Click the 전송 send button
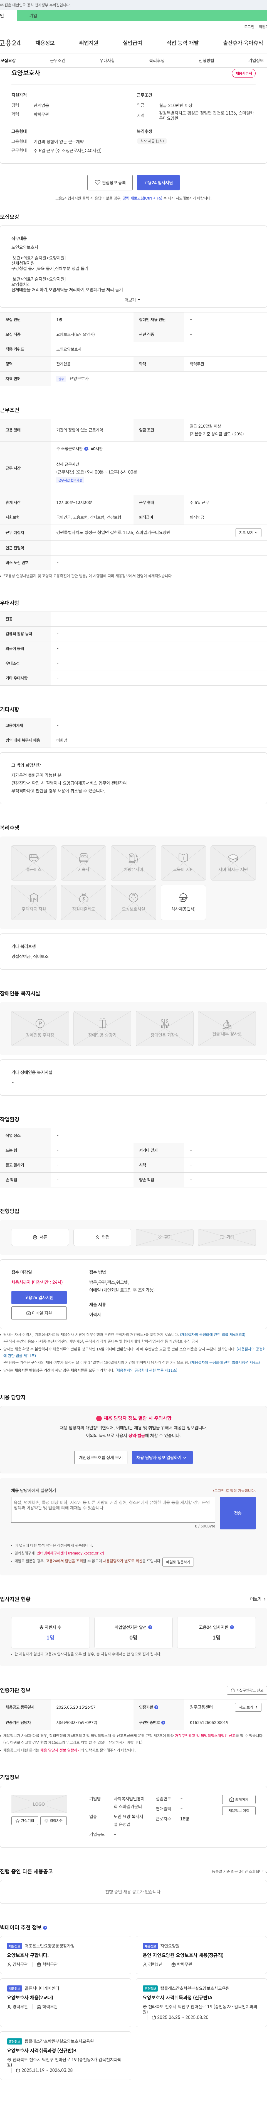Screen dimensions: 267x2105 (238, 1513)
